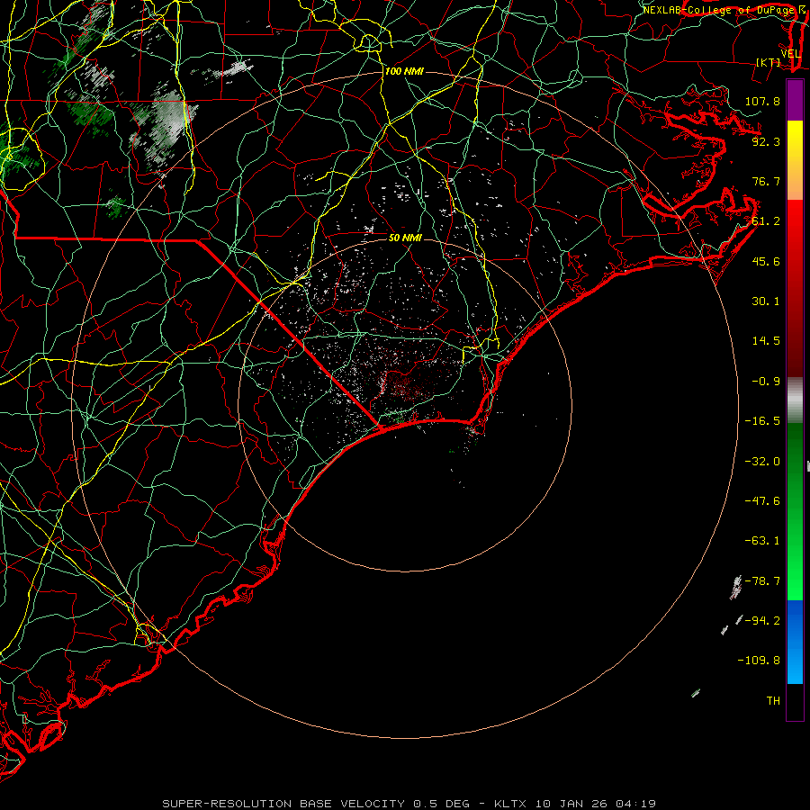This screenshot has height=810, width=810.
Task: Select the 76.7 scale value
Action: [x=766, y=181]
